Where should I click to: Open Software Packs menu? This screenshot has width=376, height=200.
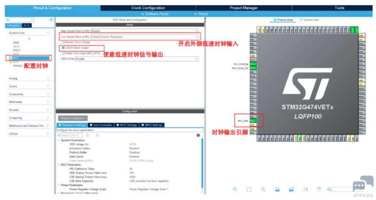coord(155,14)
